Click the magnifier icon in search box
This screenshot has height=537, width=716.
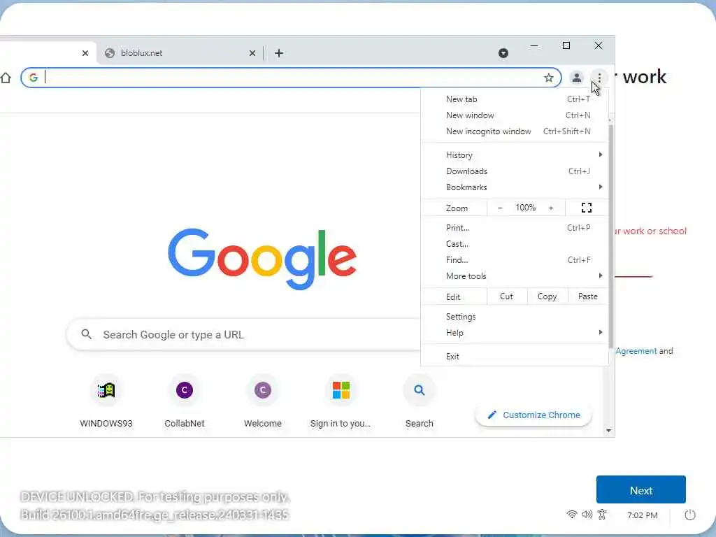[86, 334]
